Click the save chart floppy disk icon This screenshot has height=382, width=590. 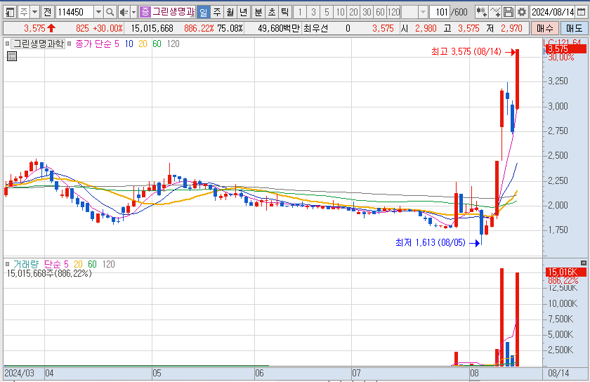tap(509, 12)
